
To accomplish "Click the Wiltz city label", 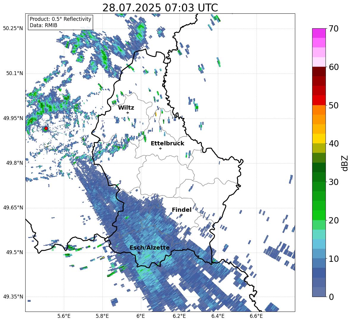I will coord(126,108).
